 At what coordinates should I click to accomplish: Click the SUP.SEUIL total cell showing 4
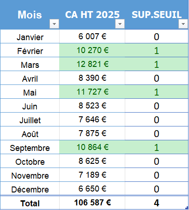(x=157, y=203)
